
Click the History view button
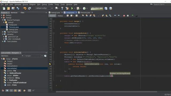[60, 16]
